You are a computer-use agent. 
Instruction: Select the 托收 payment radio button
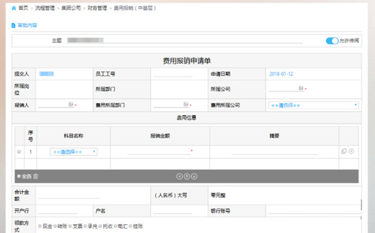[100, 226]
